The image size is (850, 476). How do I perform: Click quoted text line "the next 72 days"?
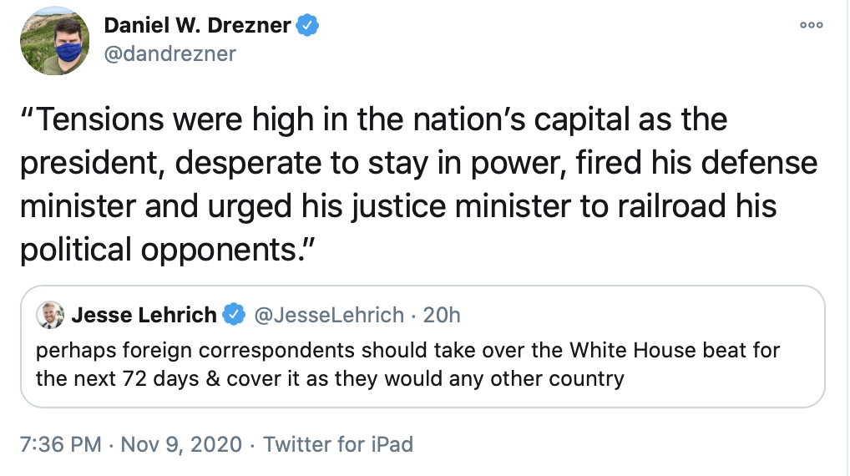(330, 378)
